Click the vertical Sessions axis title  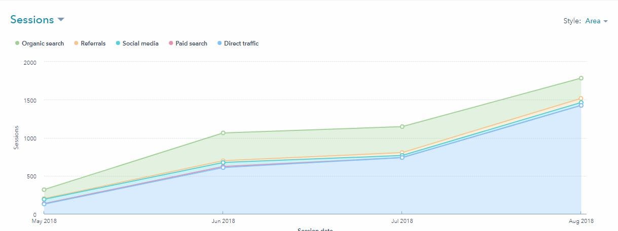click(16, 137)
